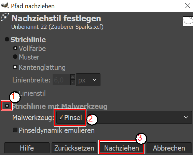Click the Linienbreite value field

(61, 80)
